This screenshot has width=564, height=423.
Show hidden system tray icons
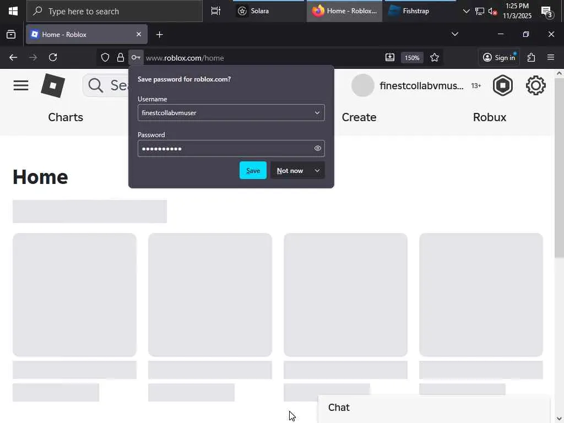(466, 11)
